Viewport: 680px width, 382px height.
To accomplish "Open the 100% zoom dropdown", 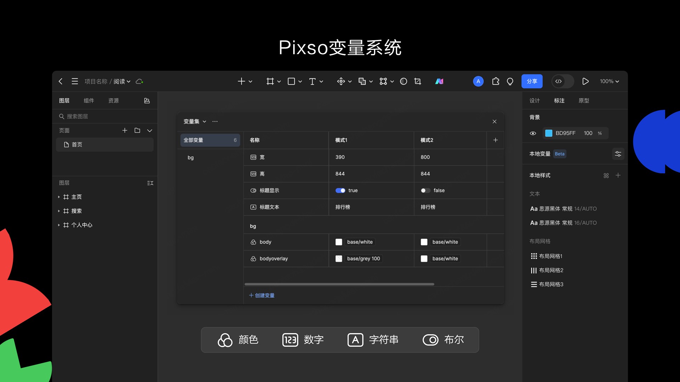I will 609,81.
